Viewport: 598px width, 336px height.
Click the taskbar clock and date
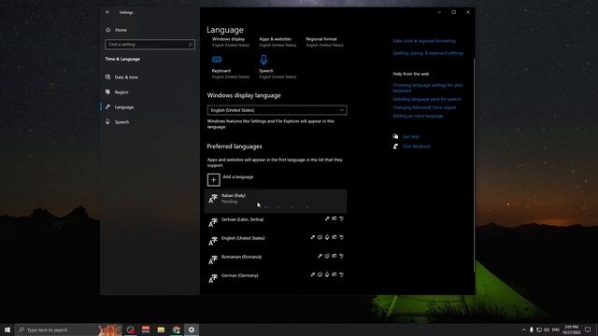click(571, 329)
